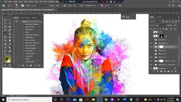Select the Make fill layer action step
Image resolution: width=181 pixels, height=102 pixels.
click(29, 37)
